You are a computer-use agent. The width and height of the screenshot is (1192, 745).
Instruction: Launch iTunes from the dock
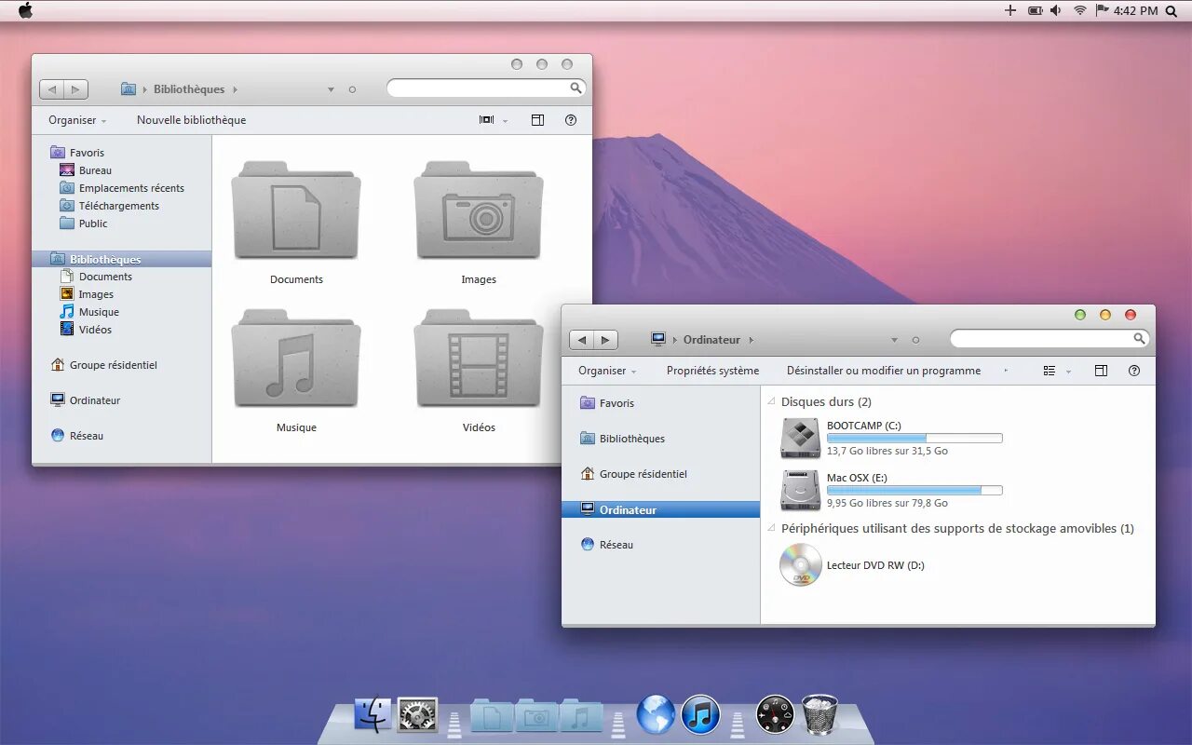700,714
